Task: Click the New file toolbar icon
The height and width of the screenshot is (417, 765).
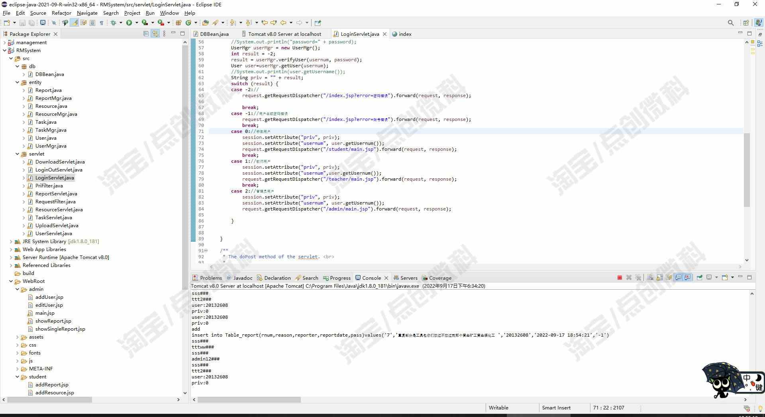Action: coord(7,23)
